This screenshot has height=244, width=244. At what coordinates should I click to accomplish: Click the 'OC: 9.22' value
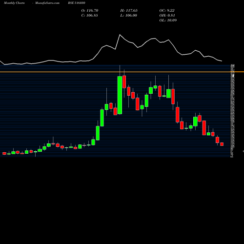click(167, 11)
